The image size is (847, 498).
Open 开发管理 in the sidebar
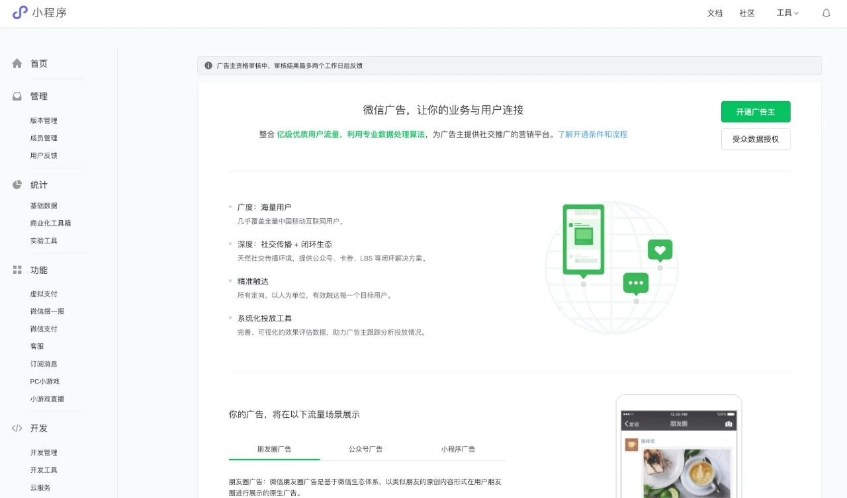click(x=44, y=452)
